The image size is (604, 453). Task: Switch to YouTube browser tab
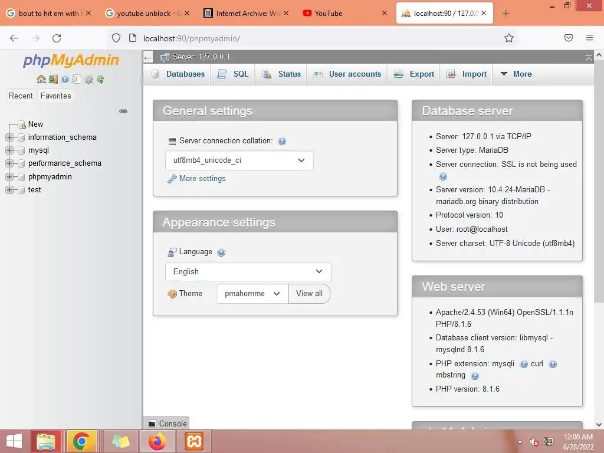[344, 13]
